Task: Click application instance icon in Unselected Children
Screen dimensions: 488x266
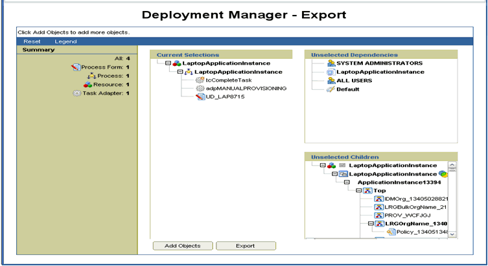Action: click(x=343, y=174)
